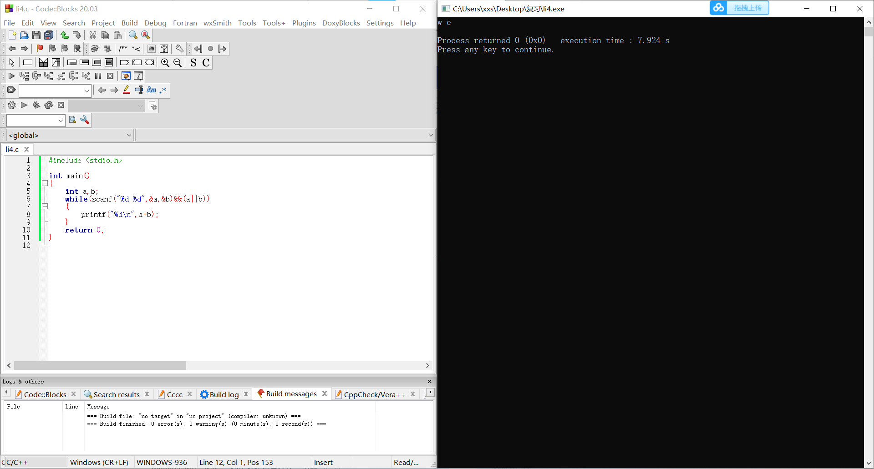Viewport: 874px width, 469px height.
Task: Click the return 0; line in editor
Action: tap(84, 230)
